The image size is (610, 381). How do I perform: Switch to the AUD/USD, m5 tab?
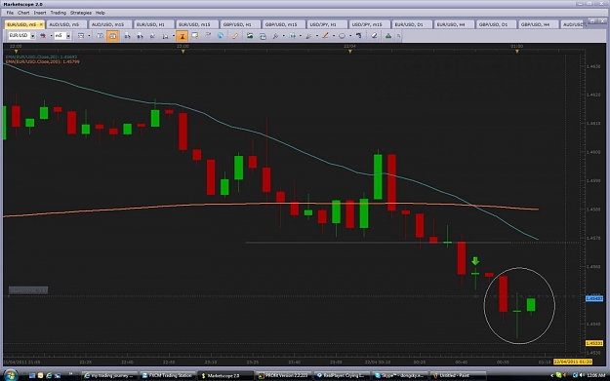[66, 24]
